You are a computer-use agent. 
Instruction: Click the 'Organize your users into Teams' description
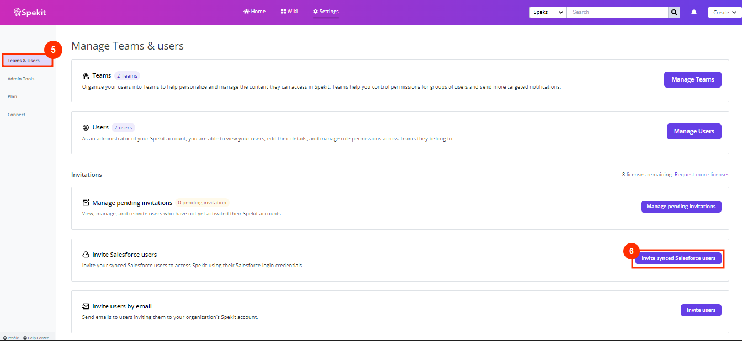click(321, 87)
